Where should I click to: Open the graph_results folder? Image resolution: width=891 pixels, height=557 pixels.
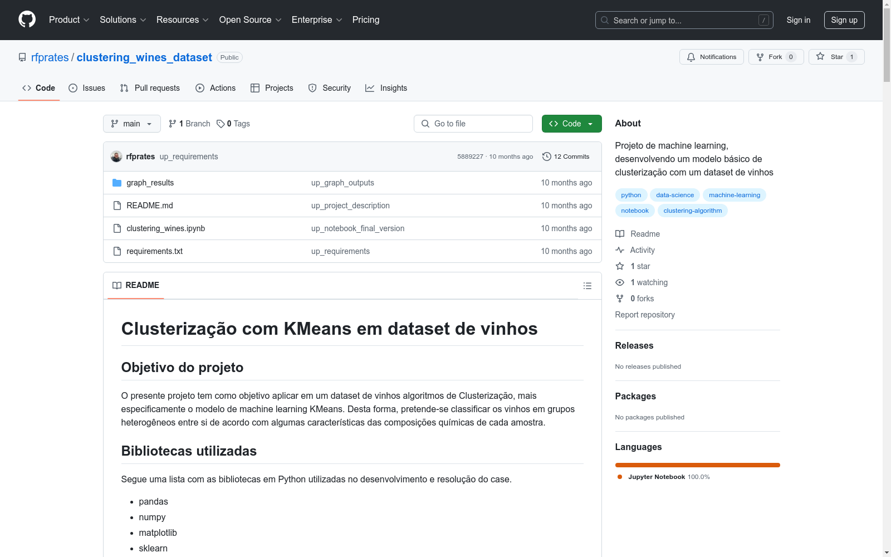(150, 183)
